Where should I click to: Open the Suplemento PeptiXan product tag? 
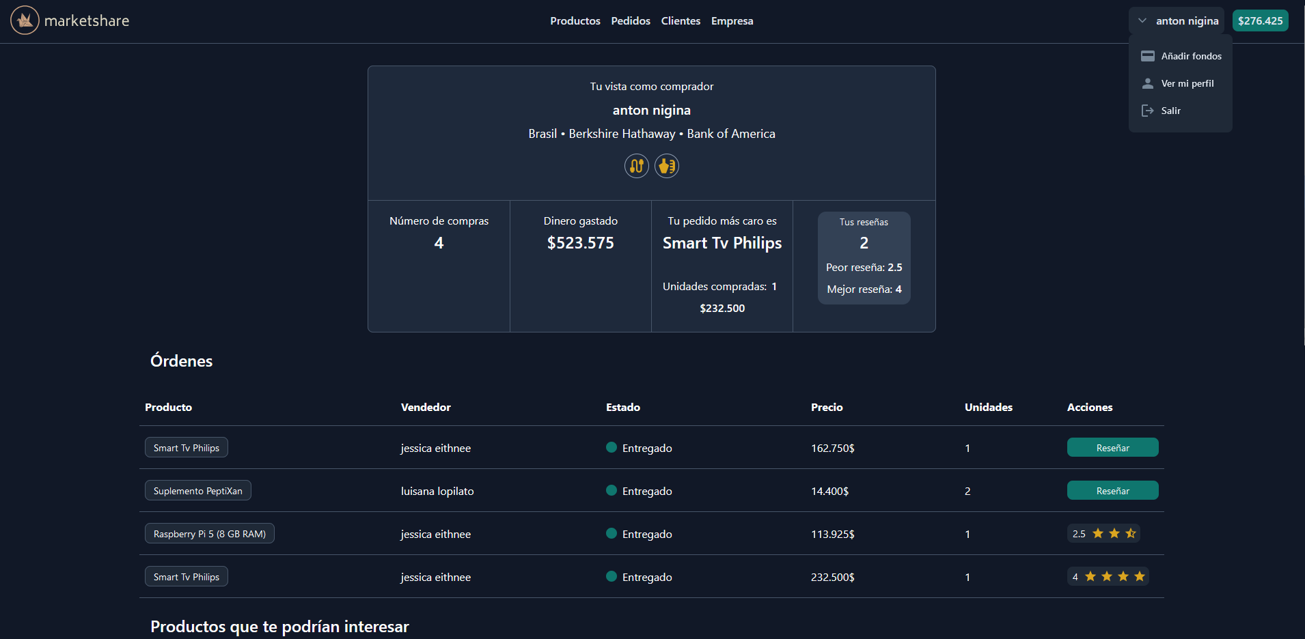coord(198,490)
